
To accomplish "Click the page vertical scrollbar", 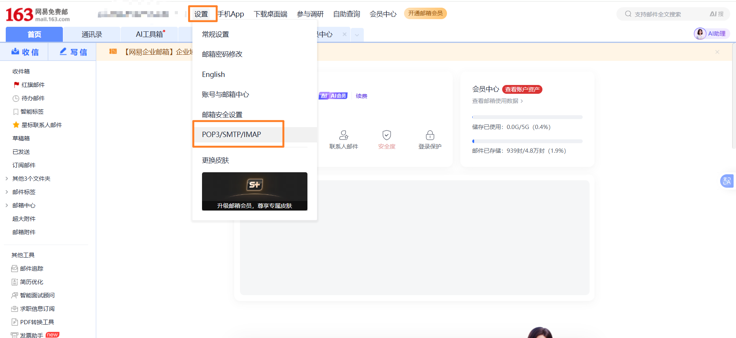I will (734, 96).
